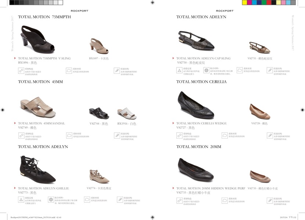
Task: Click the text 'TOTAL MOTION ADELYN CAP SLING'
Action: click(x=203, y=58)
